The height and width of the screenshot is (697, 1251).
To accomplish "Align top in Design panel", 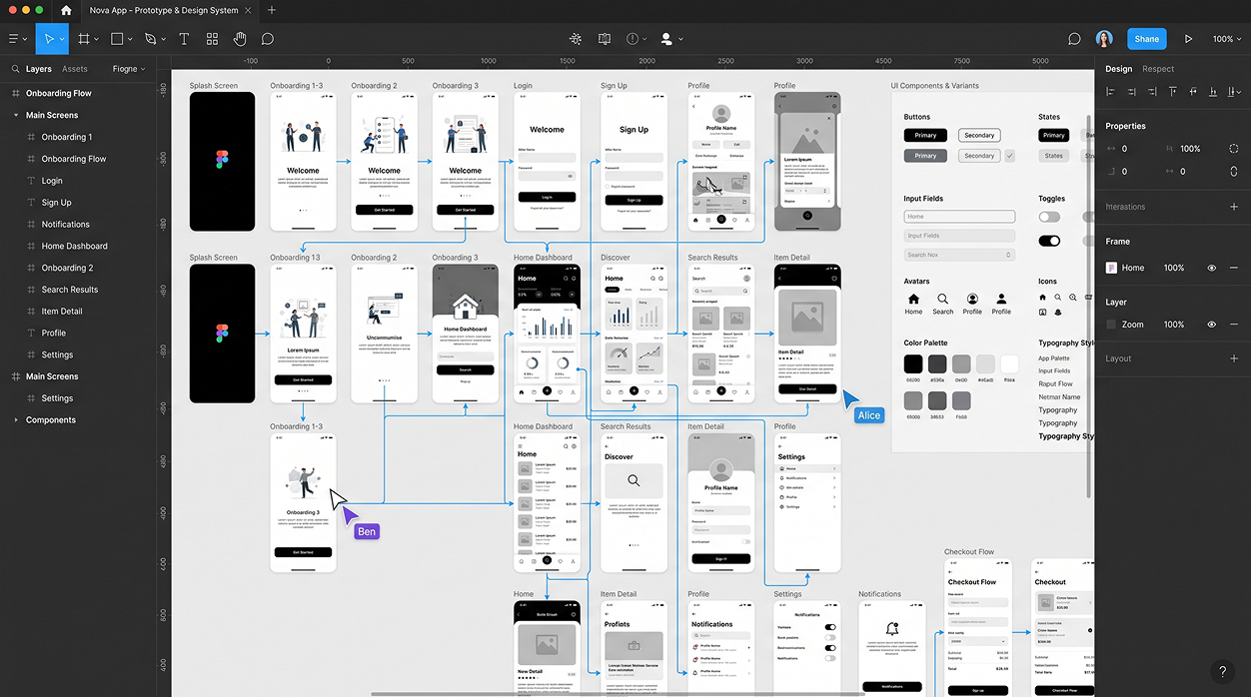I will [1172, 92].
